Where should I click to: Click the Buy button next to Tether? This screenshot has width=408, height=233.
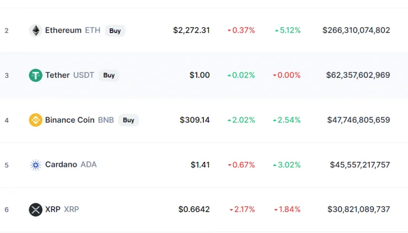click(109, 75)
